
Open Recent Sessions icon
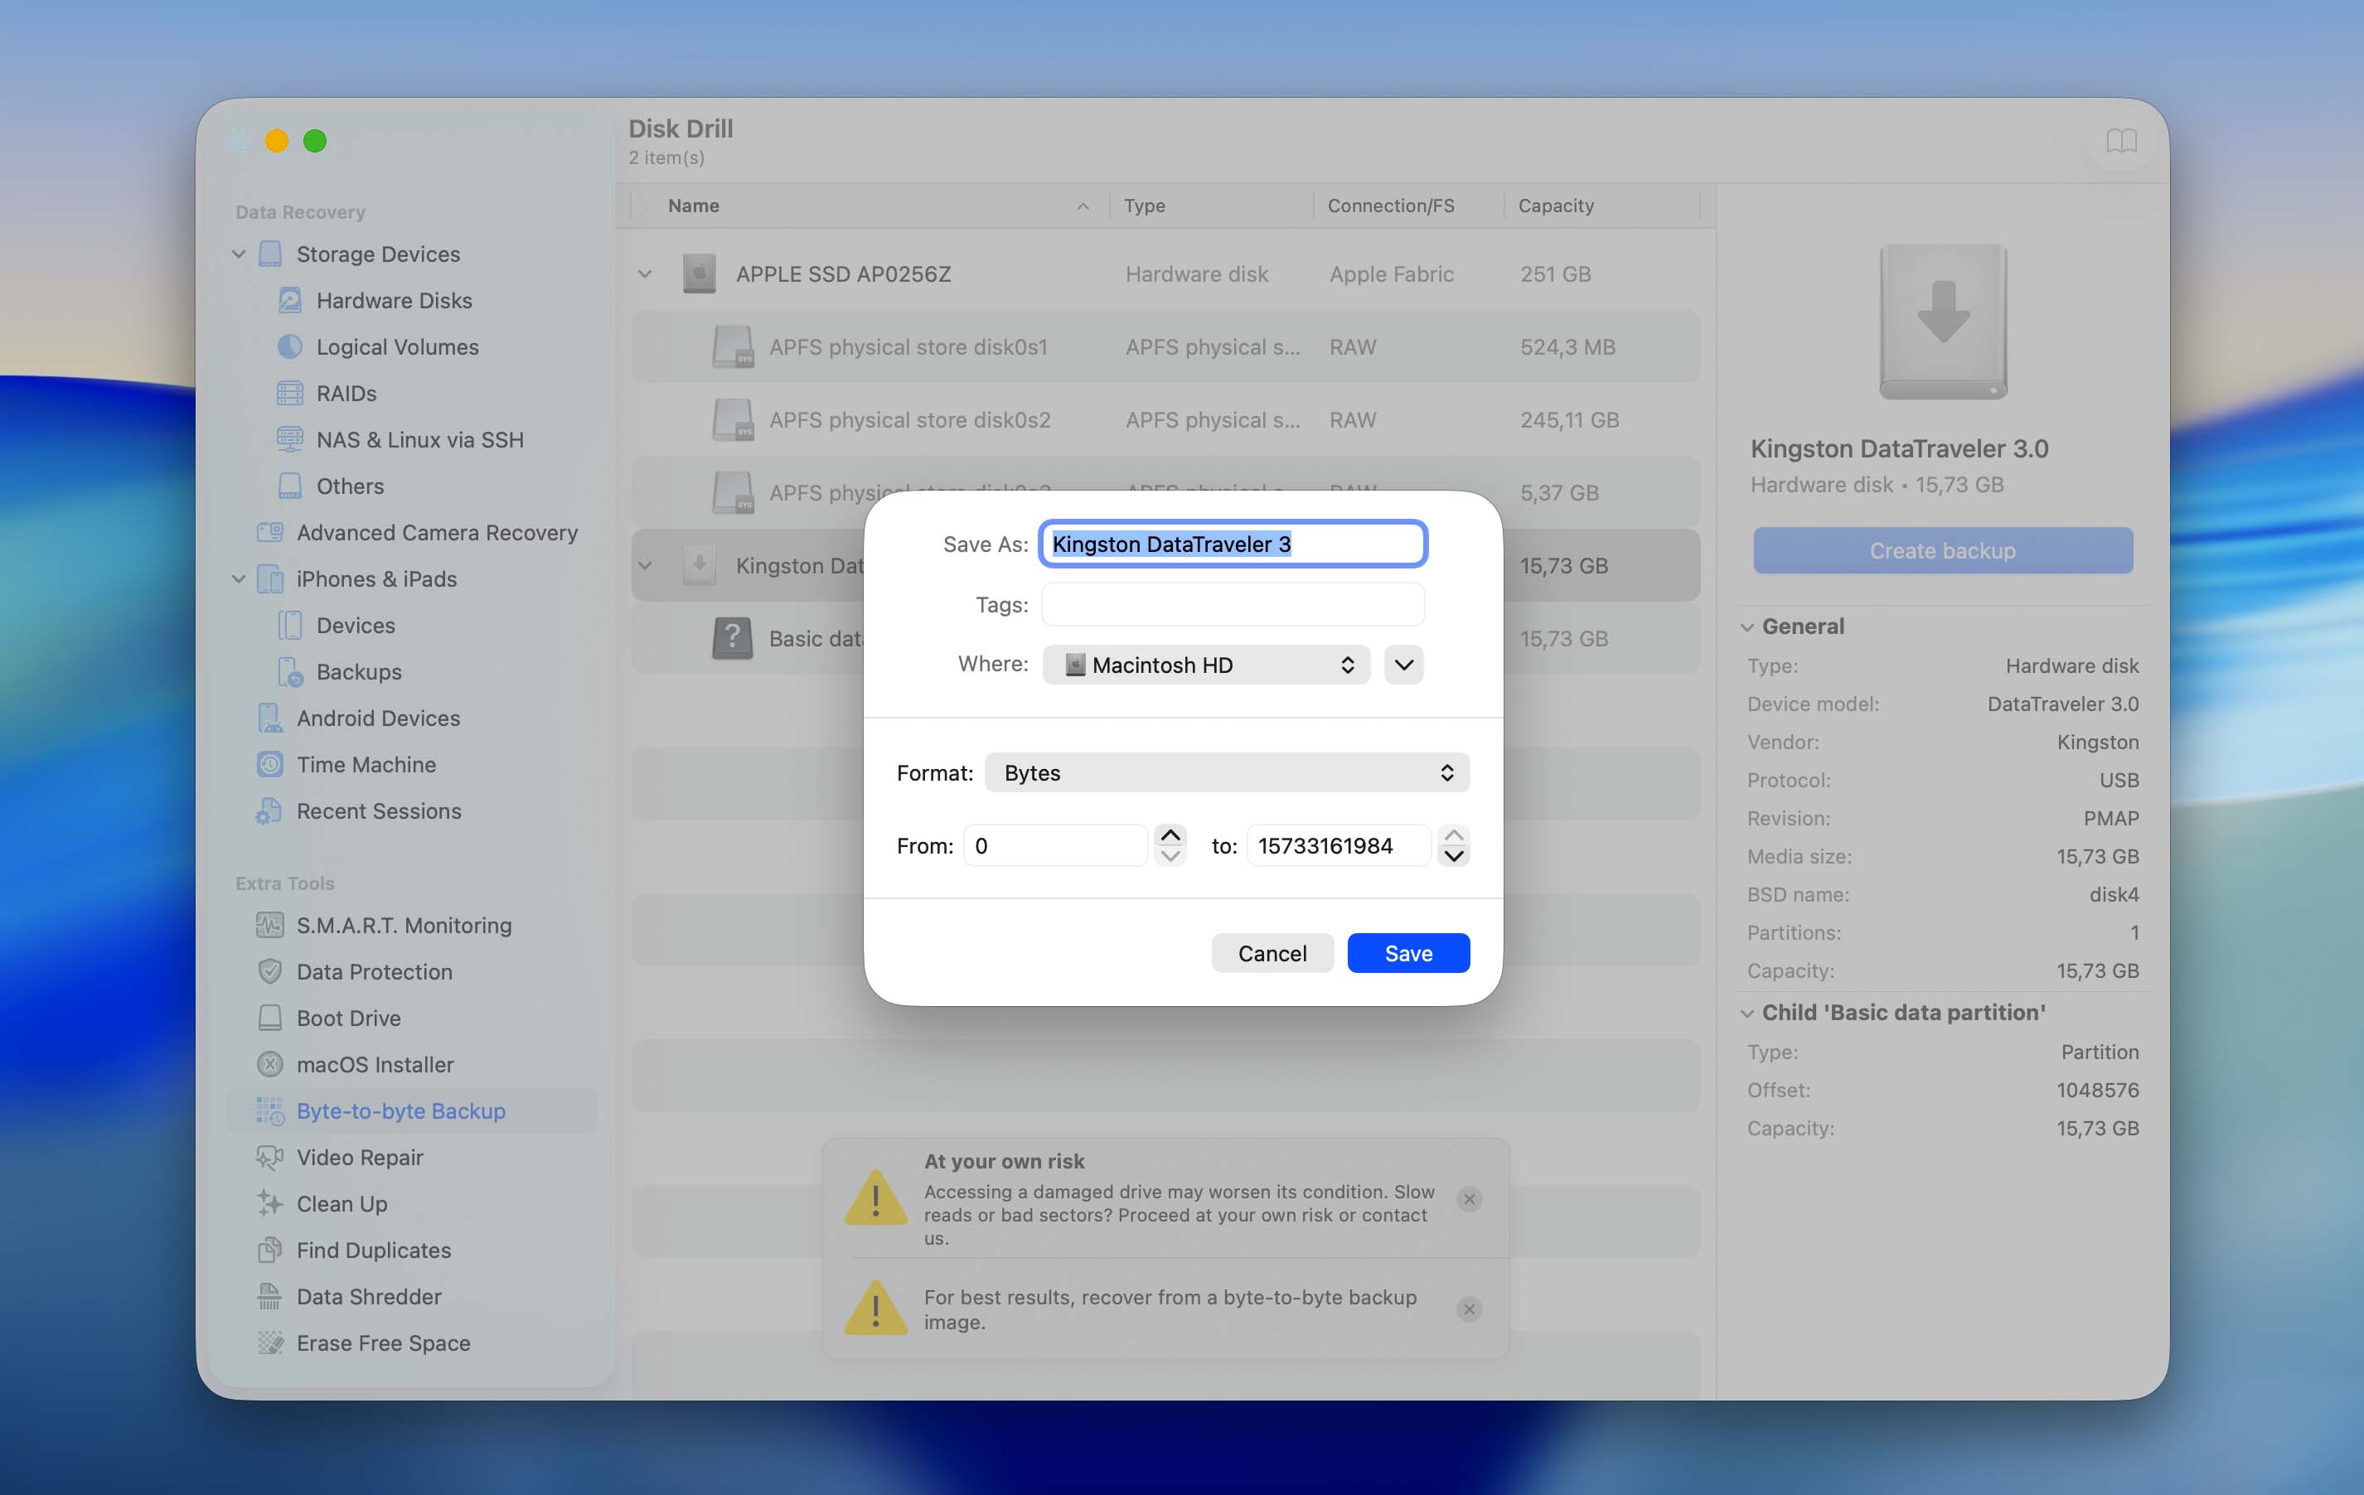[x=269, y=810]
